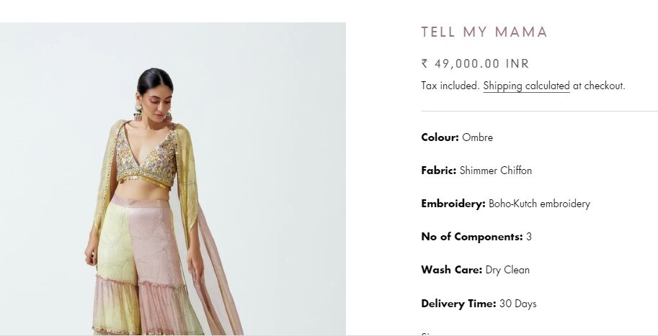Select the ₹ 49,000.00 INR price text
This screenshot has height=336, width=658.
click(475, 64)
